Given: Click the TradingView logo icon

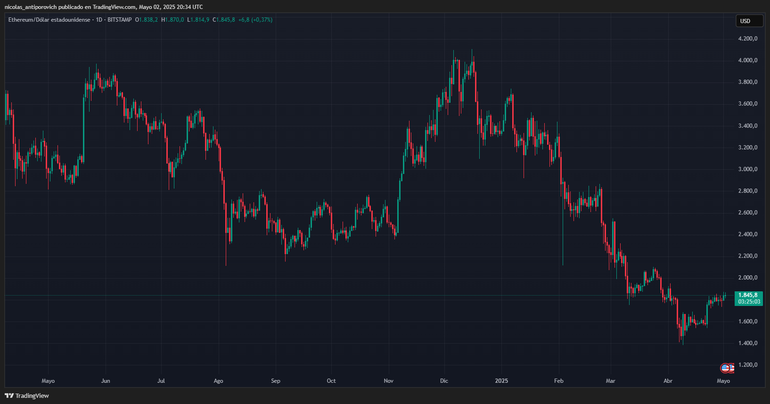Looking at the screenshot, I should pos(9,396).
